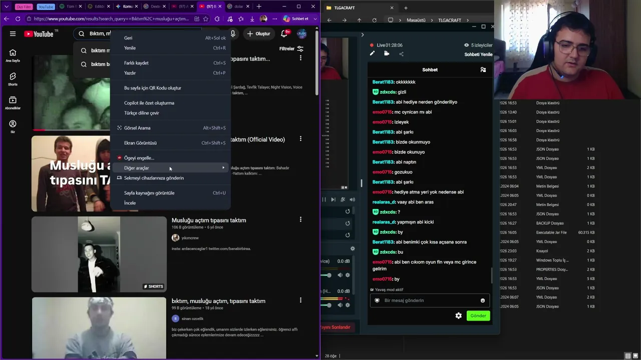Choose Yazdır in context menu
This screenshot has width=641, height=360.
170,73
